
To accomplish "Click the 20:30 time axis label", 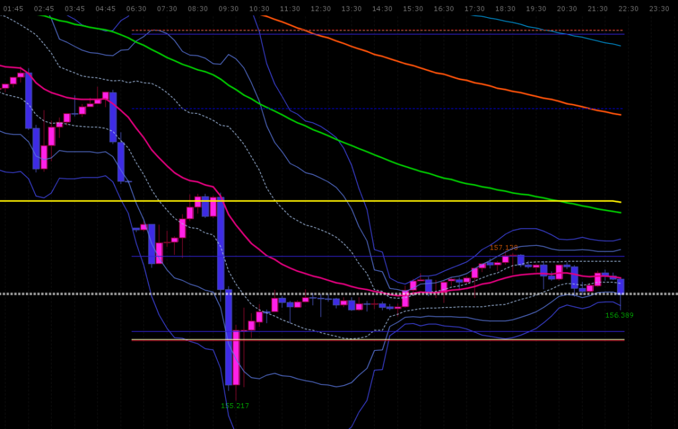I will pyautogui.click(x=567, y=9).
